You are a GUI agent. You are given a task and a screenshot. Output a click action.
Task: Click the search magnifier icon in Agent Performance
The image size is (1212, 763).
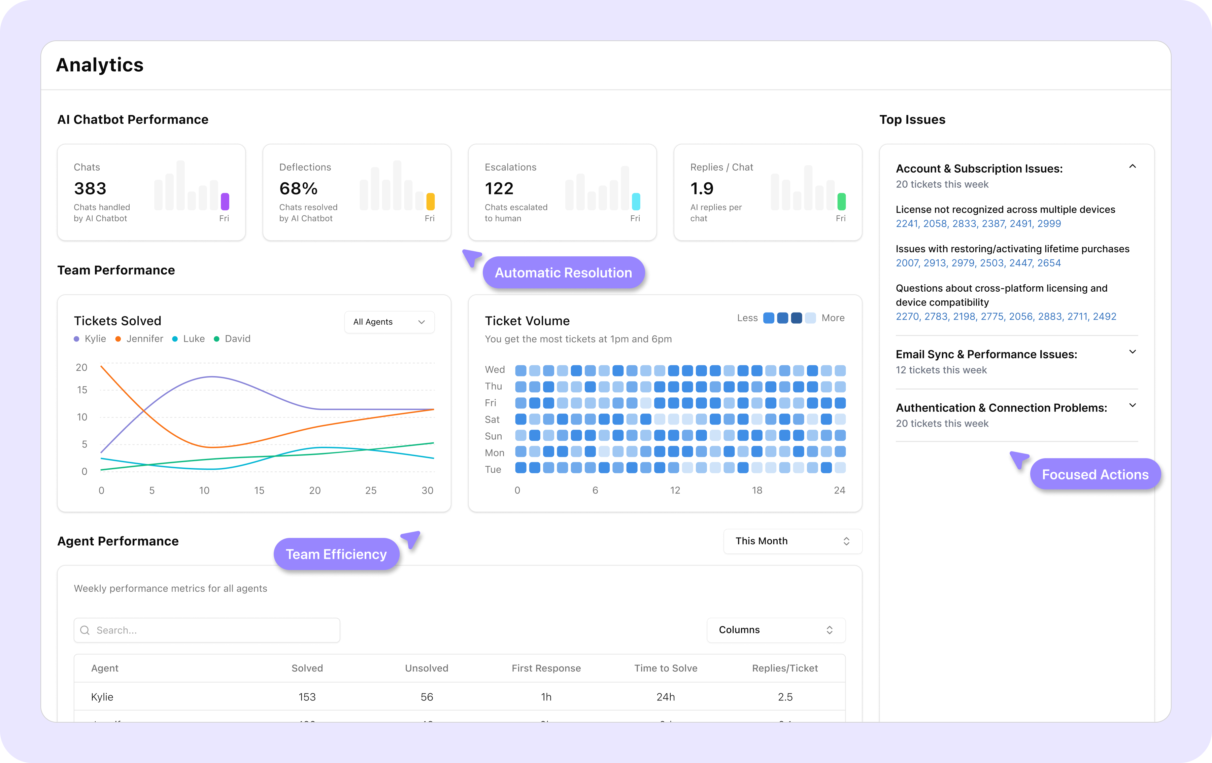coord(85,630)
